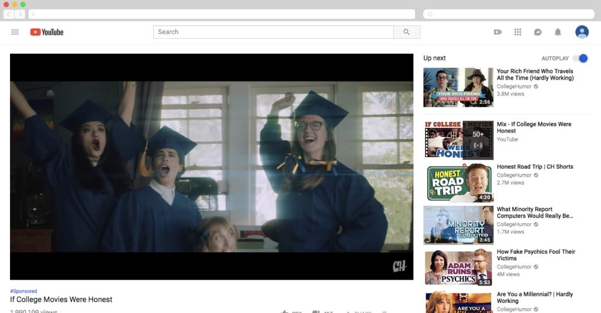Click the 4M views text
601x313 pixels.
(x=508, y=274)
